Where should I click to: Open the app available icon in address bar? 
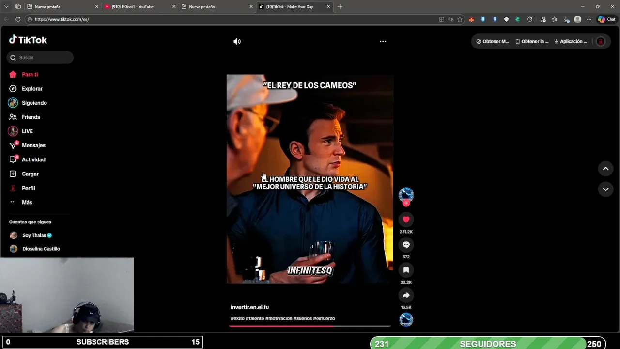pos(441,19)
